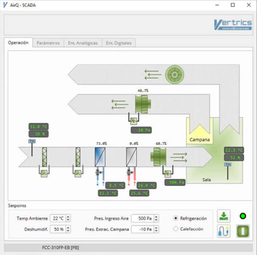
Task: Select the Refrigeración radio button
Action: tap(175, 218)
